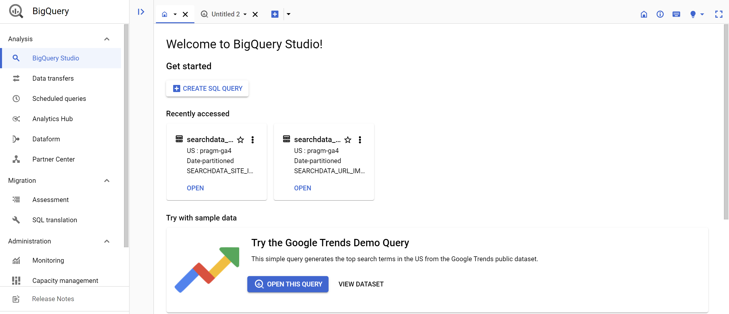Click the star icon on second searchdata table

click(x=348, y=140)
